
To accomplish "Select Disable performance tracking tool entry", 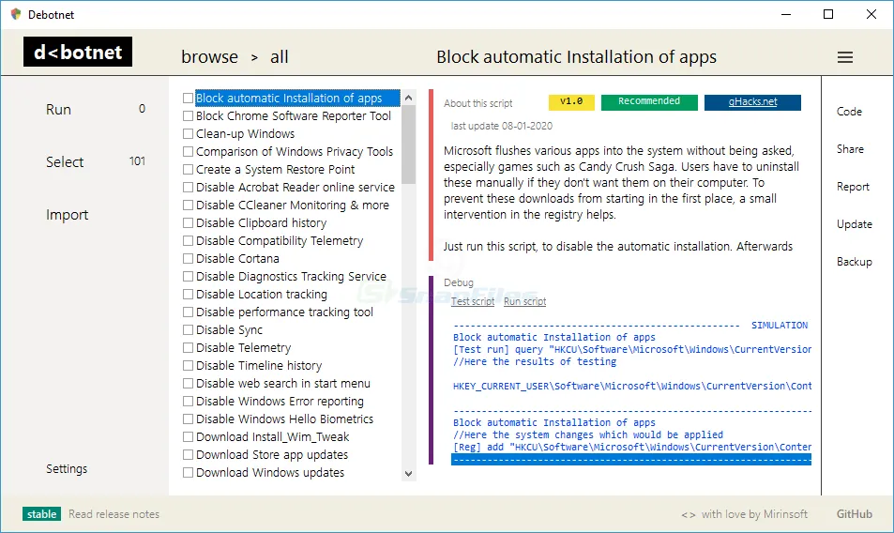I will click(x=284, y=312).
